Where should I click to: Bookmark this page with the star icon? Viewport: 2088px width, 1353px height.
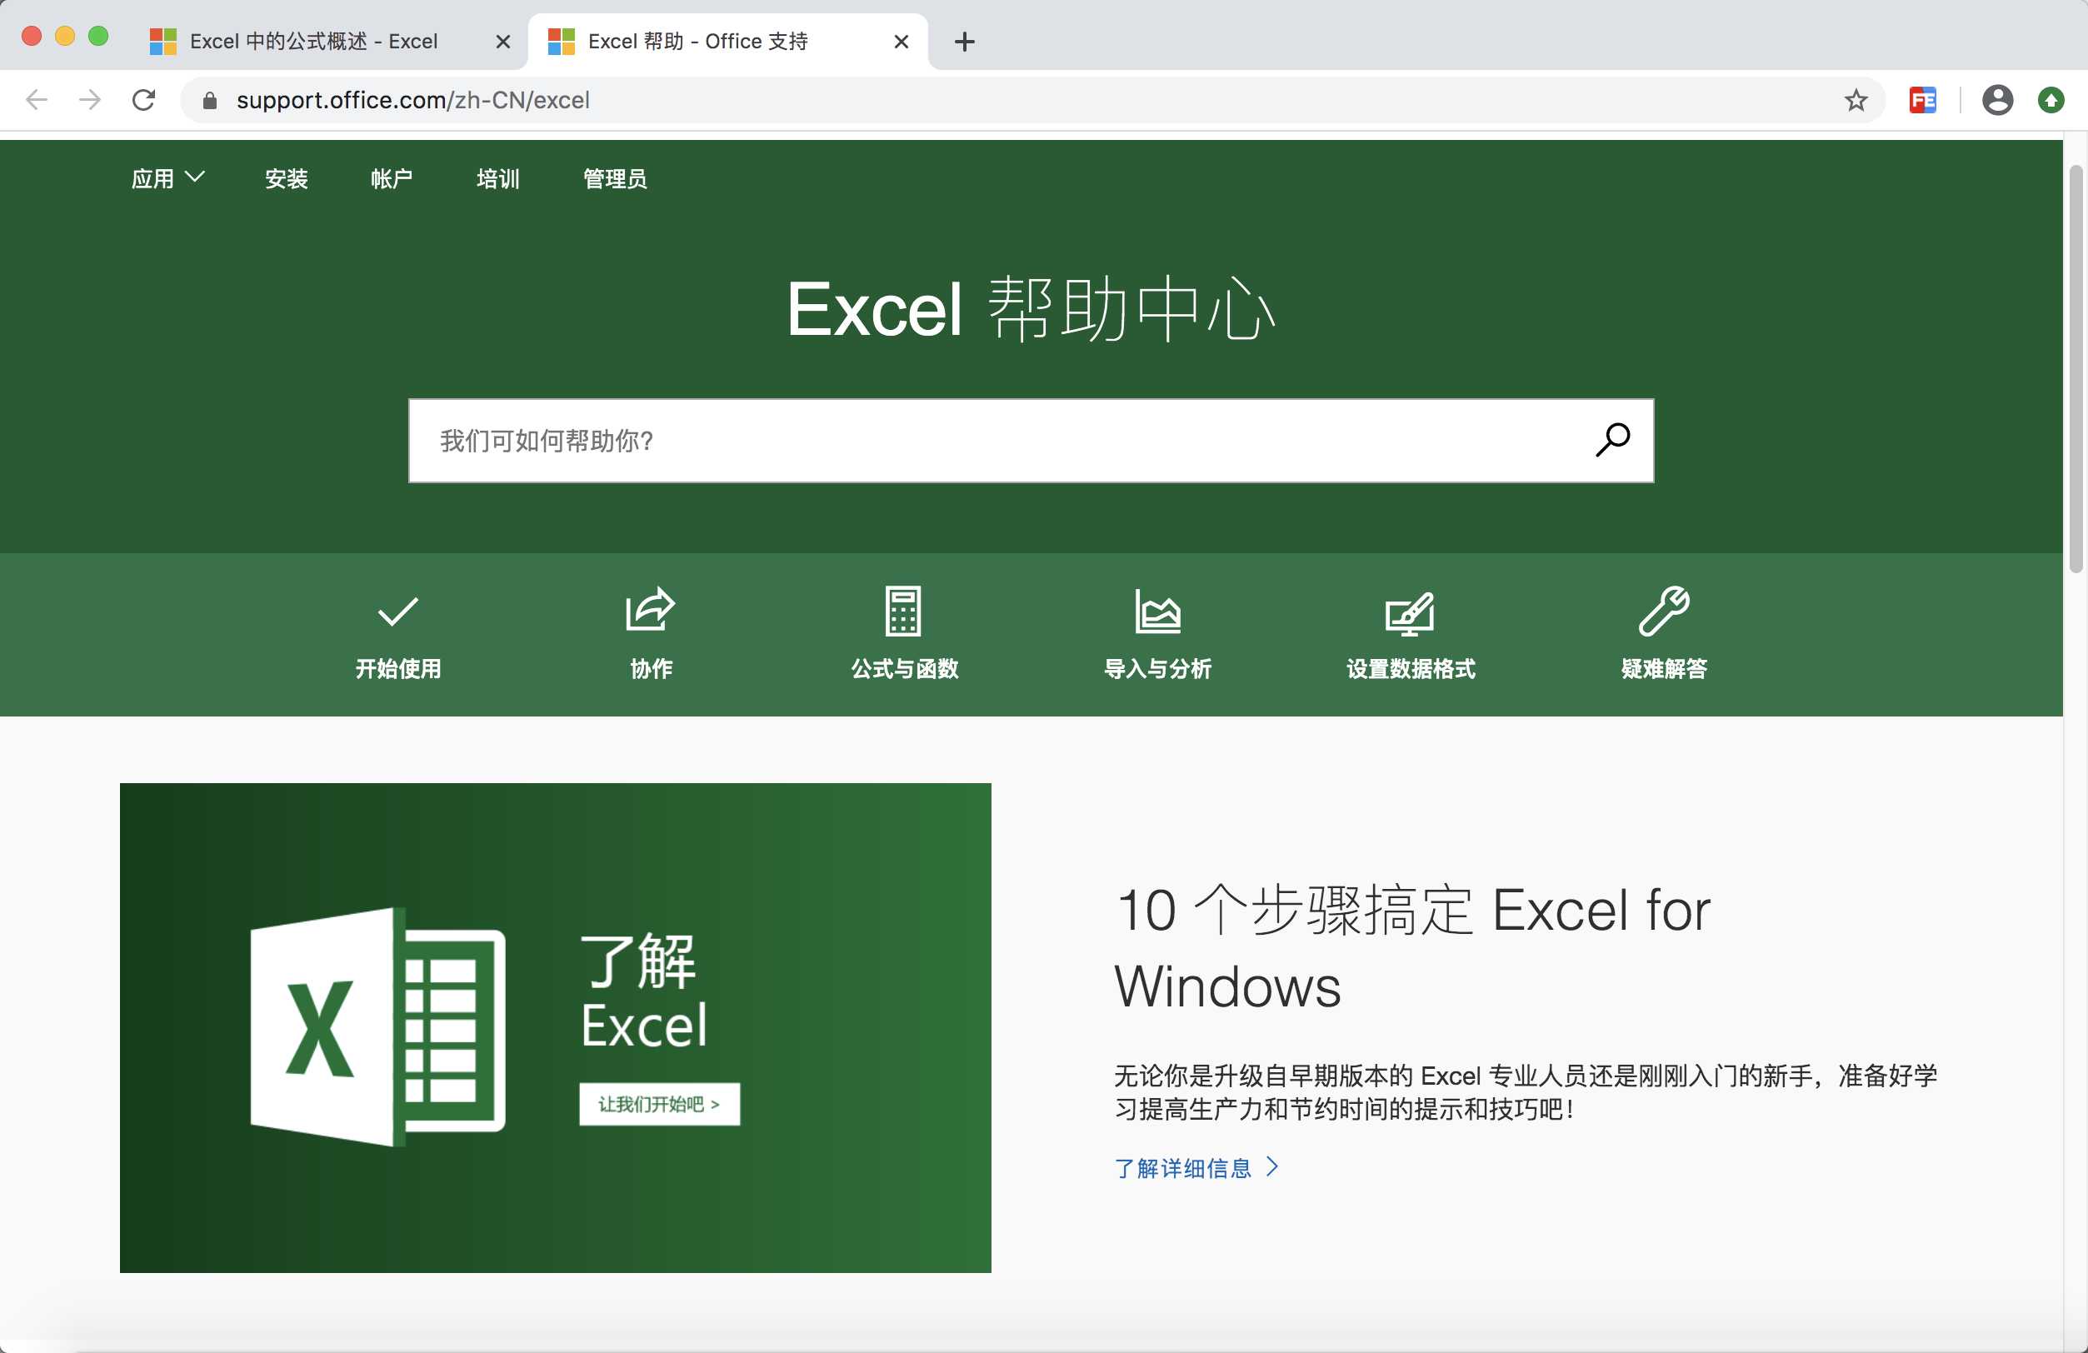coord(1856,100)
